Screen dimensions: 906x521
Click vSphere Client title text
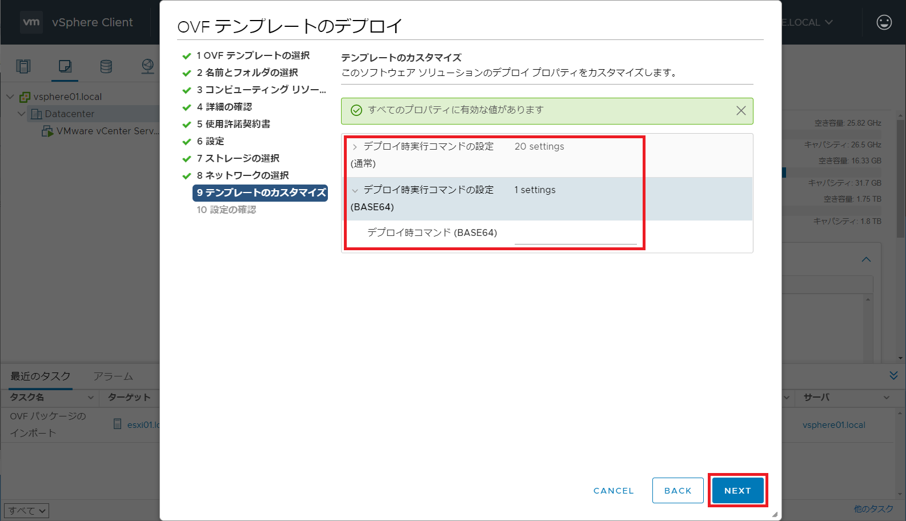point(93,22)
